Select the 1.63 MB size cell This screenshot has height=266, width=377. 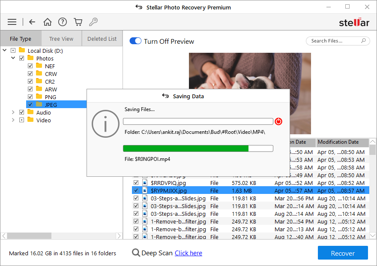(x=242, y=190)
